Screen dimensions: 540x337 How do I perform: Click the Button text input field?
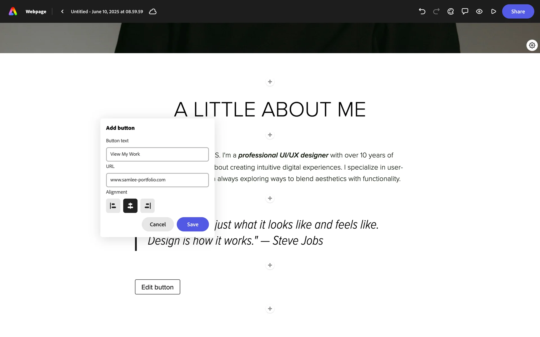coord(157,154)
